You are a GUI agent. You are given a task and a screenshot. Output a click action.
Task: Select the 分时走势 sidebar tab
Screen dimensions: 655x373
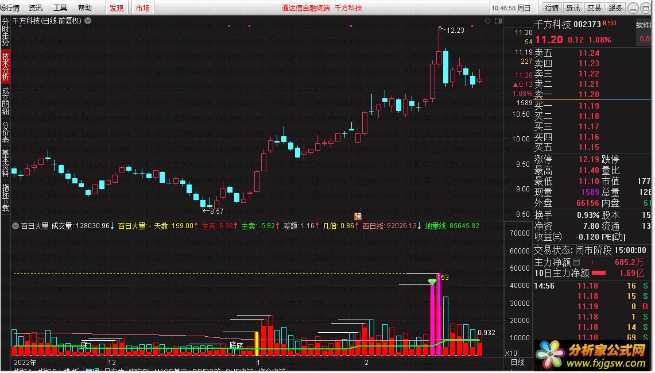(5, 32)
